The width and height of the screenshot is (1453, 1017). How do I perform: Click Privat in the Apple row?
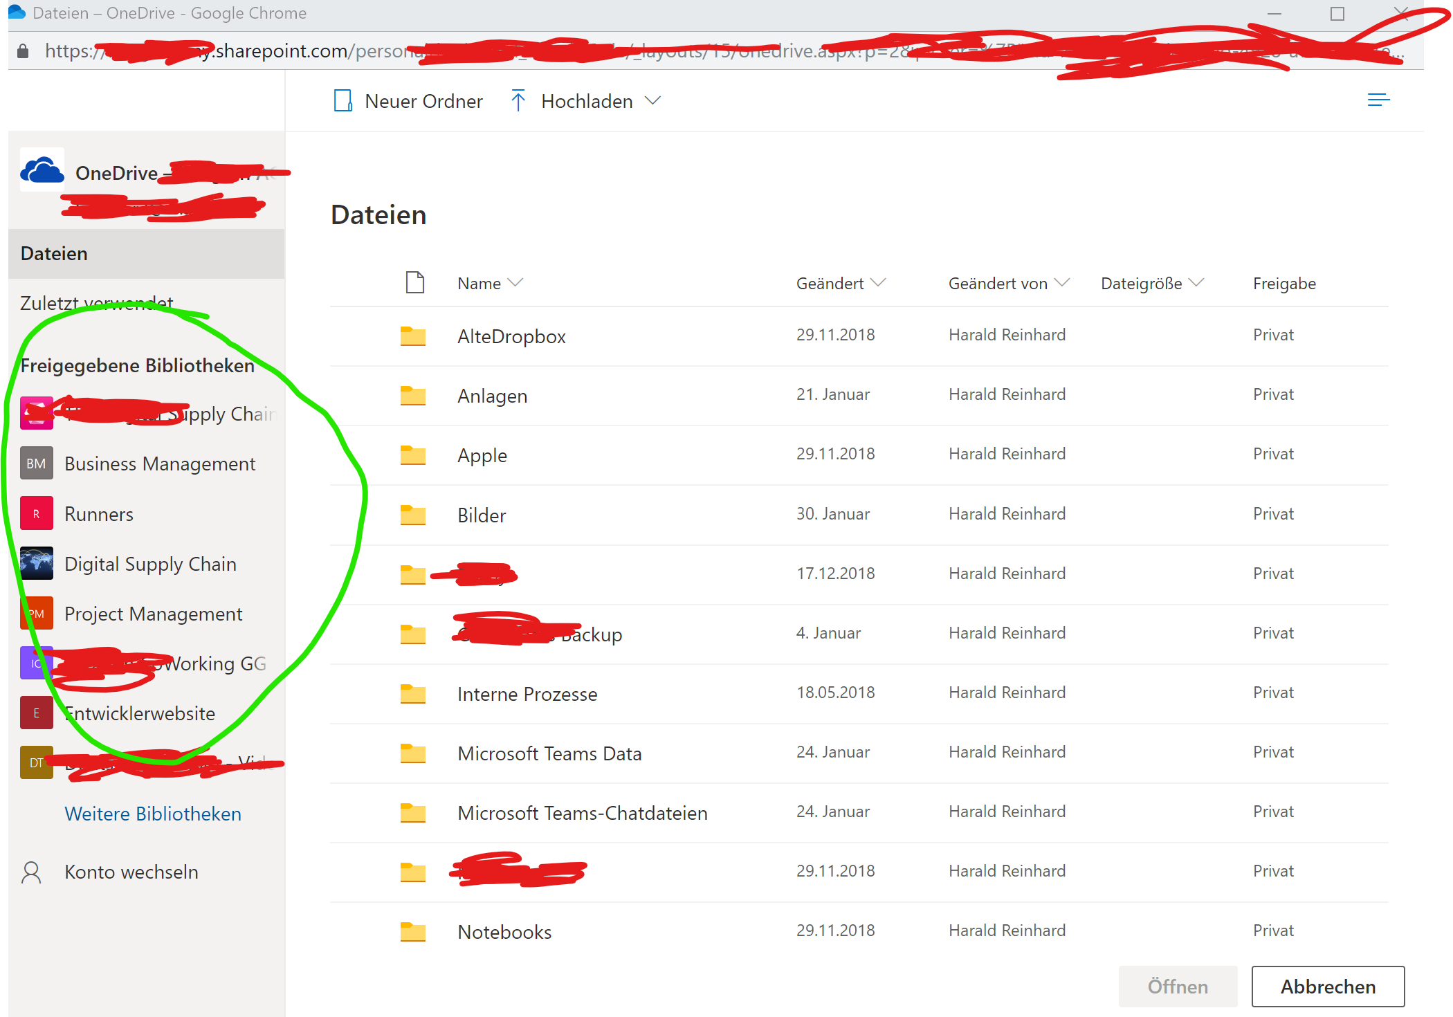point(1273,454)
